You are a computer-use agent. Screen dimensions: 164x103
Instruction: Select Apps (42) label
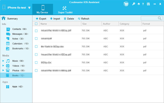17,87
